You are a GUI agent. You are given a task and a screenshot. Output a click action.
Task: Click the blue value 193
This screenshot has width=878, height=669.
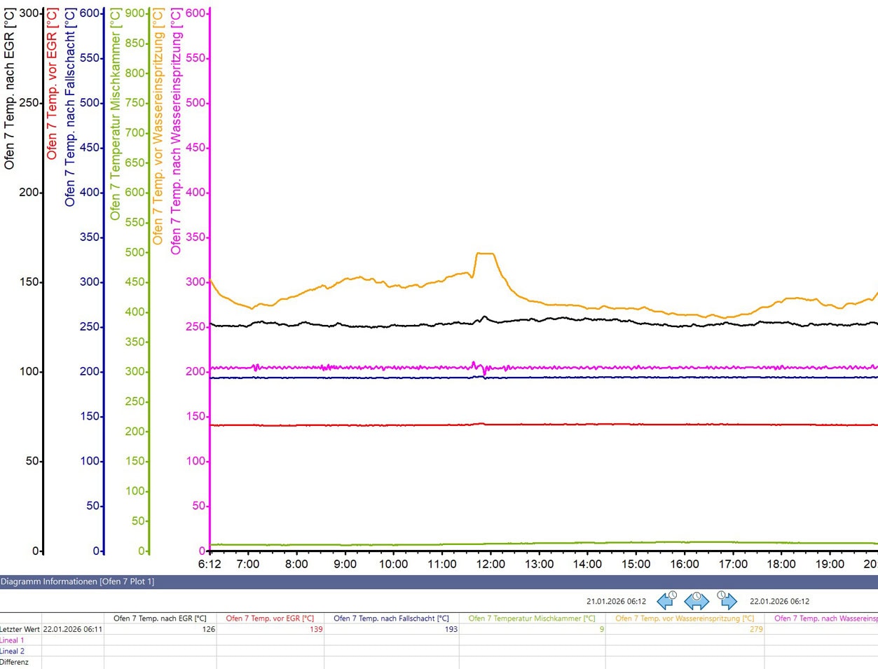(451, 629)
